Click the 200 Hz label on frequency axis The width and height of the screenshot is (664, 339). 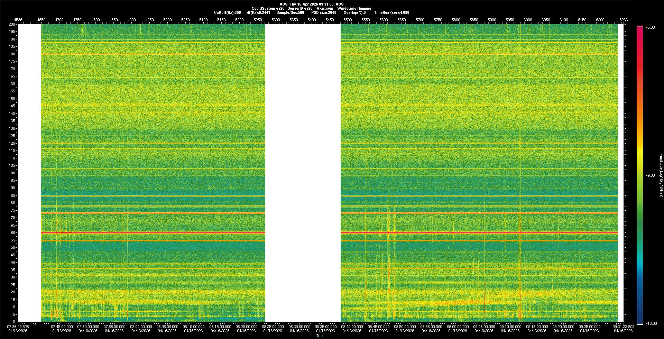[x=12, y=24]
